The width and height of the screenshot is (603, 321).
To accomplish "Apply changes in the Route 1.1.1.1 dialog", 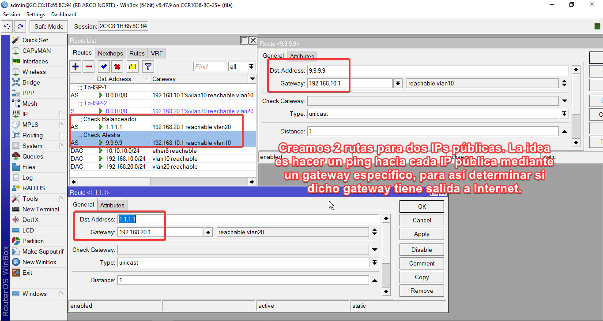I will (421, 234).
